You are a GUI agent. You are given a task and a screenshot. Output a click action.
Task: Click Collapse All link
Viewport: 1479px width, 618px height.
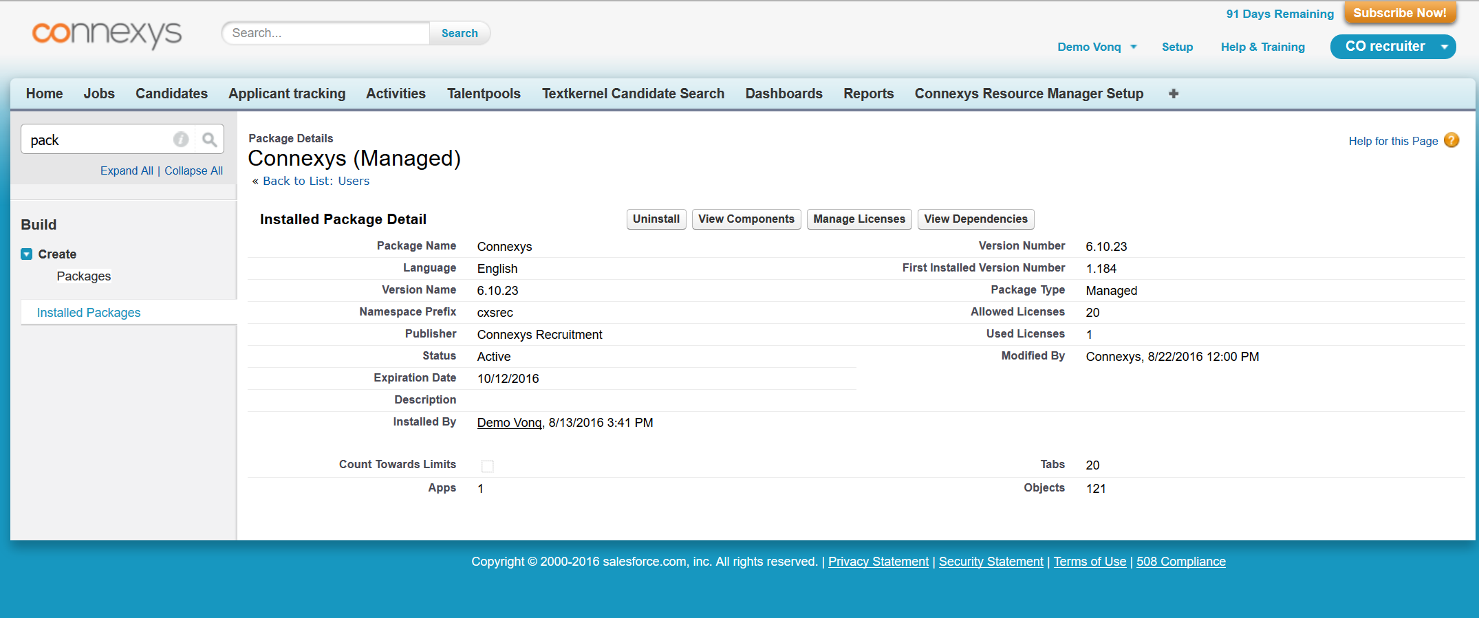click(193, 170)
